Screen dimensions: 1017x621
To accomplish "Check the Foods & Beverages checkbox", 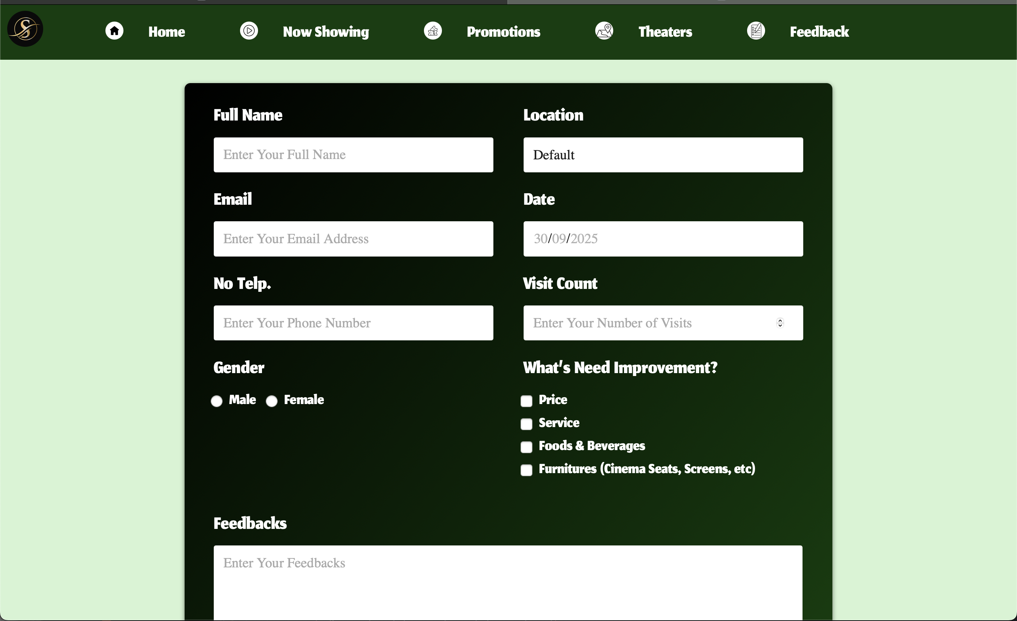I will point(526,447).
